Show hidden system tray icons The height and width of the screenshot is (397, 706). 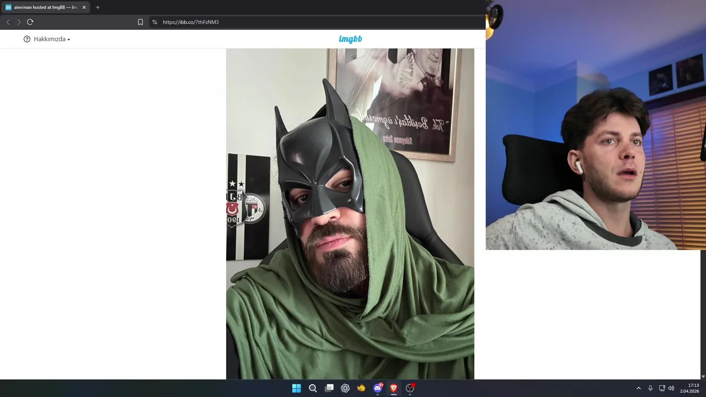(639, 388)
